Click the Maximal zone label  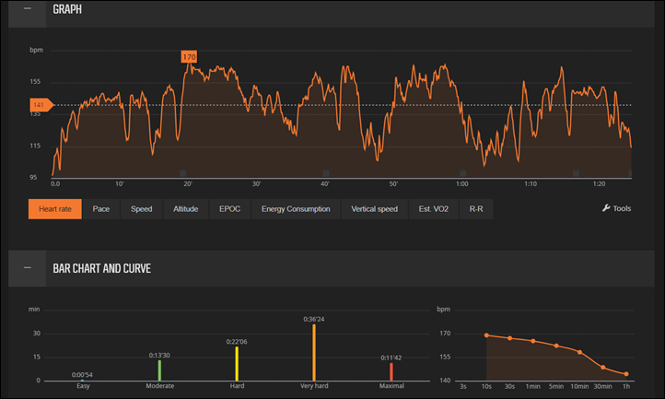pos(391,386)
